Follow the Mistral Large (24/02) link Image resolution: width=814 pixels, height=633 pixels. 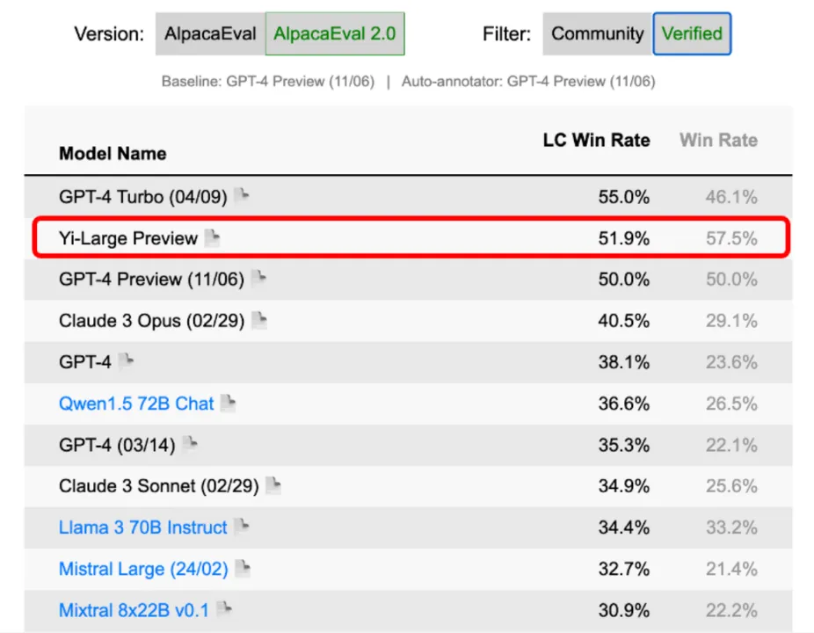(143, 569)
